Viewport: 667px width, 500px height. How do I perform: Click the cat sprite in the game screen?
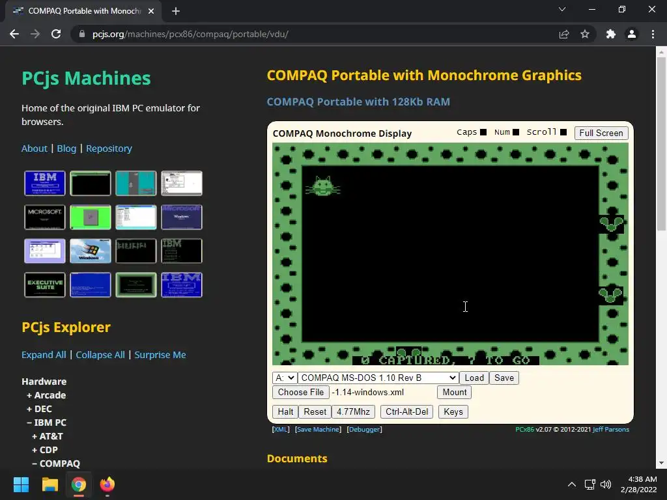[x=323, y=186]
